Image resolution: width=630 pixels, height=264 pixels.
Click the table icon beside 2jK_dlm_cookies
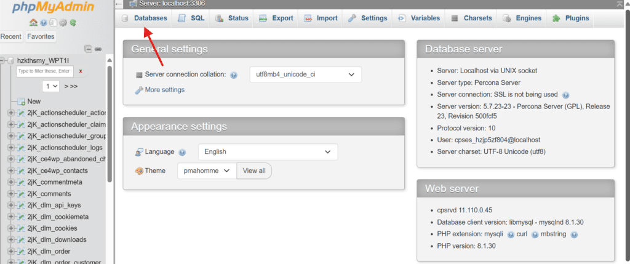(x=22, y=228)
